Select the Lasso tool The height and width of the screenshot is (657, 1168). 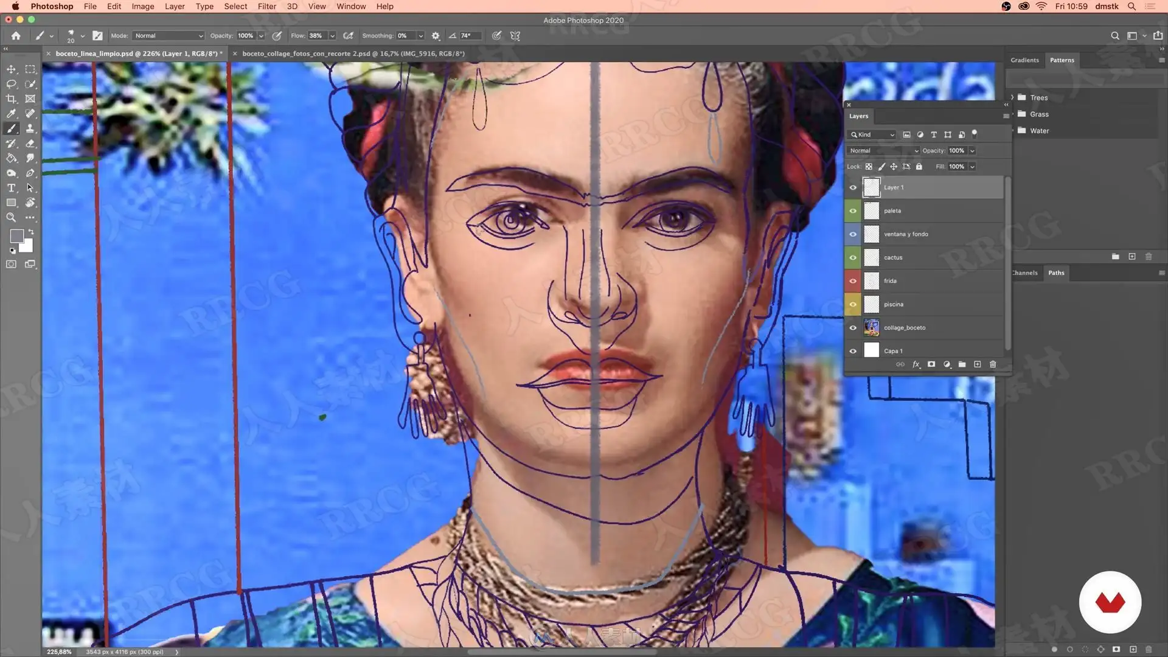tap(11, 84)
